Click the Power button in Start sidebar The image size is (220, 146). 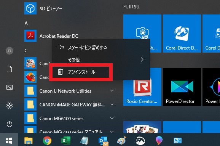pyautogui.click(x=10, y=124)
